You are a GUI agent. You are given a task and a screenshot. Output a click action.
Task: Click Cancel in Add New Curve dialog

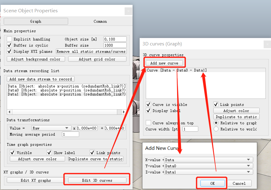[239, 183]
